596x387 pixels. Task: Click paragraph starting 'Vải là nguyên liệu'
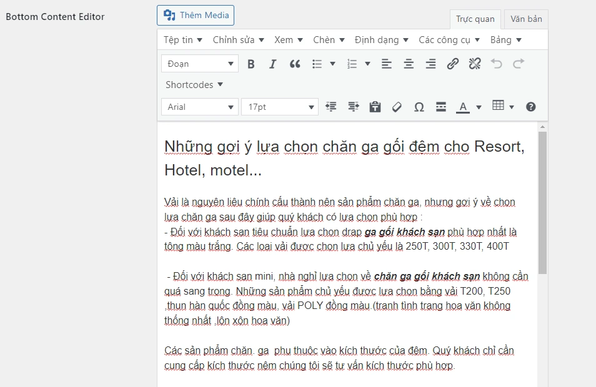[x=339, y=209]
